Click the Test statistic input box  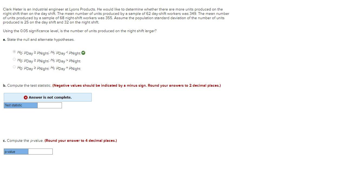point(49,105)
